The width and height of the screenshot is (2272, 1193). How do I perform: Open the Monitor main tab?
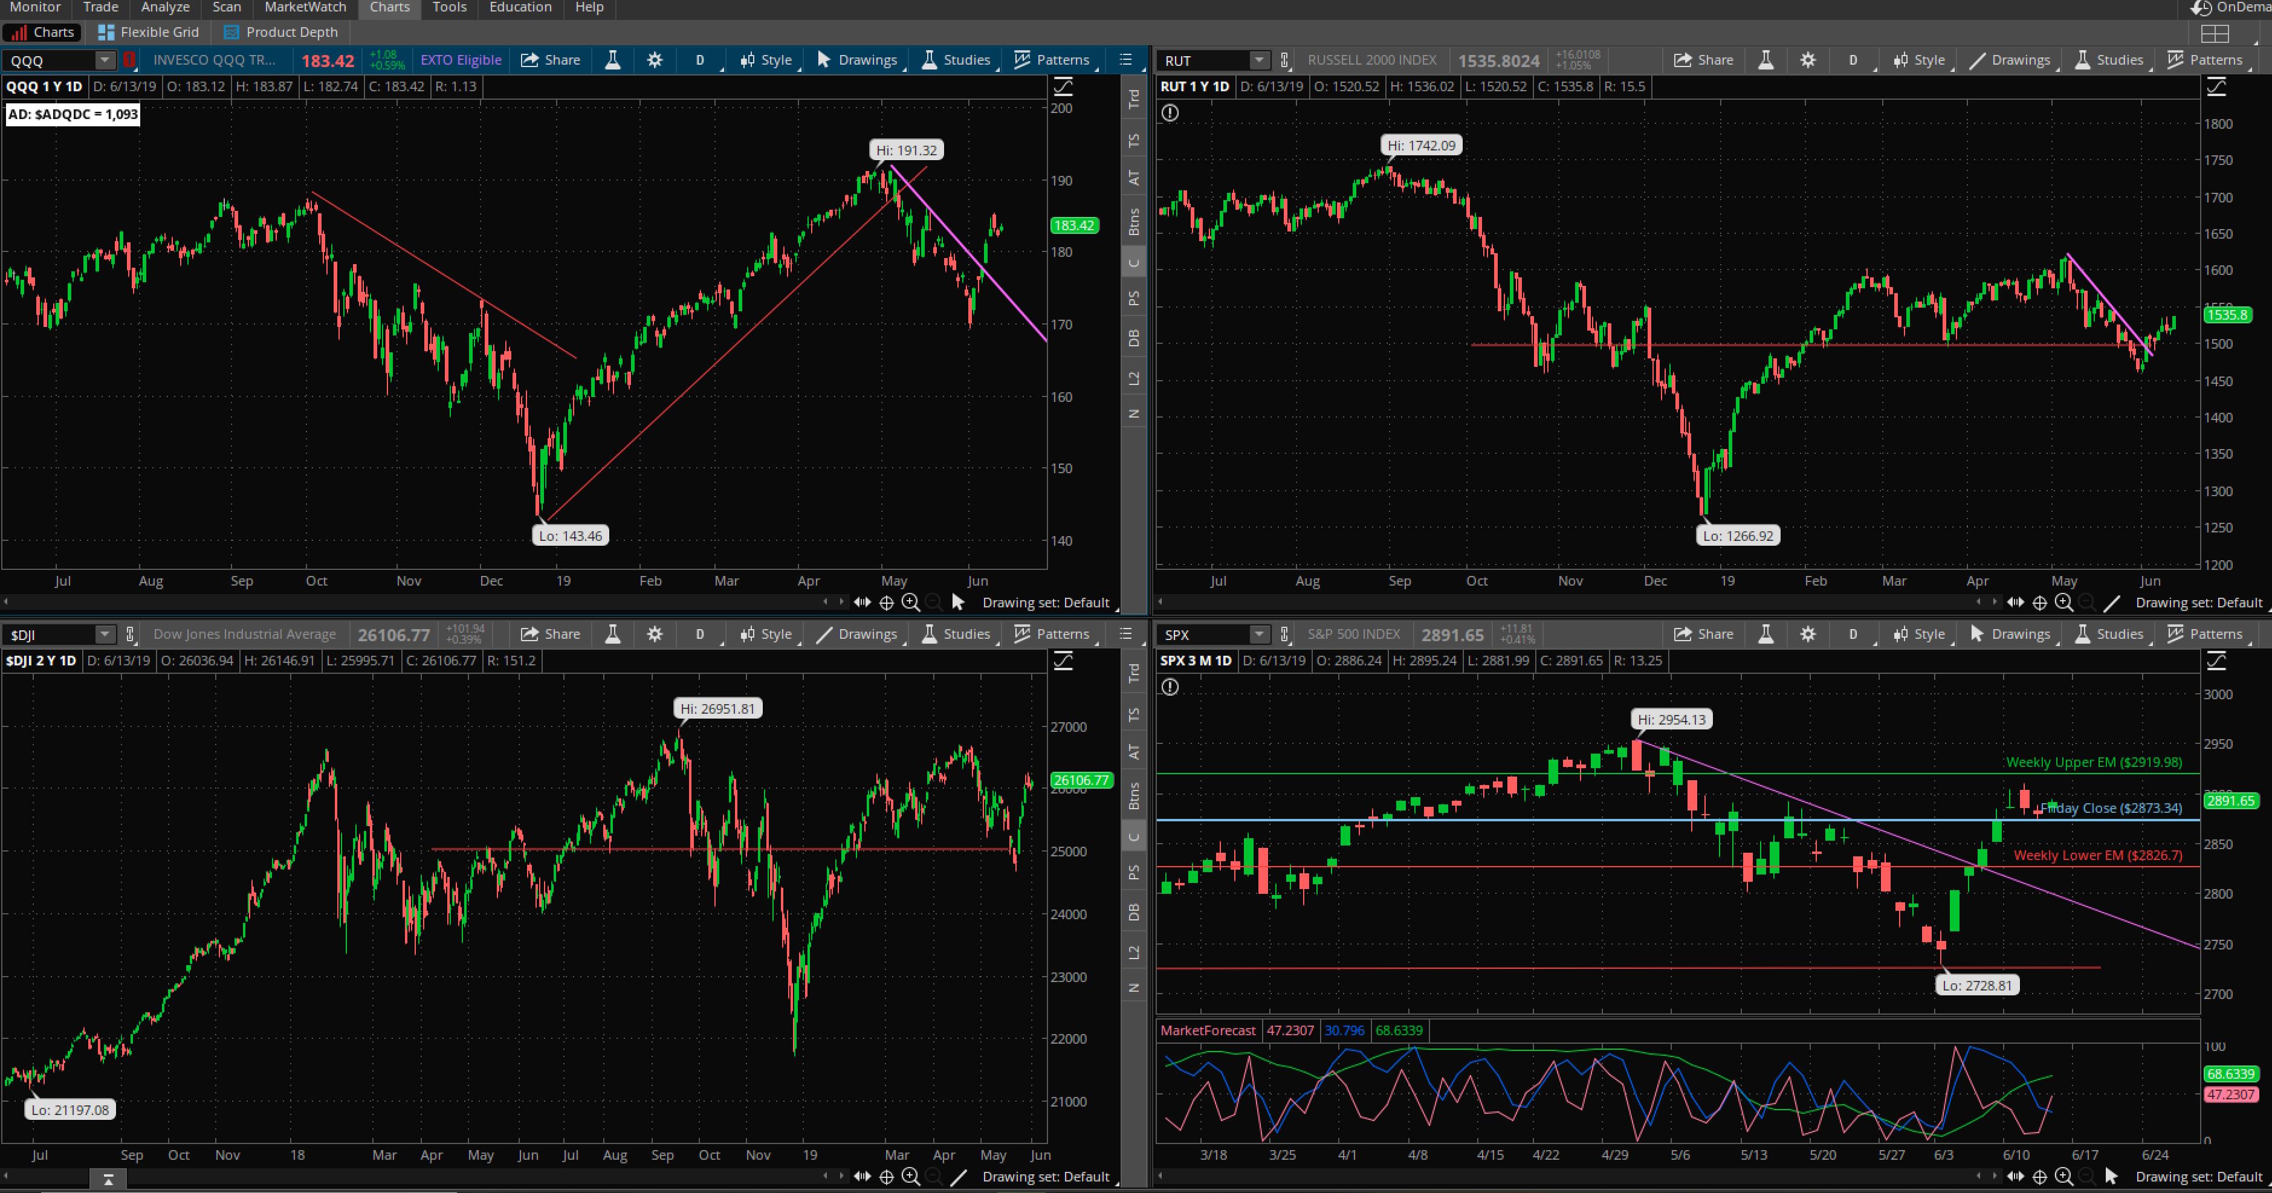[x=35, y=8]
